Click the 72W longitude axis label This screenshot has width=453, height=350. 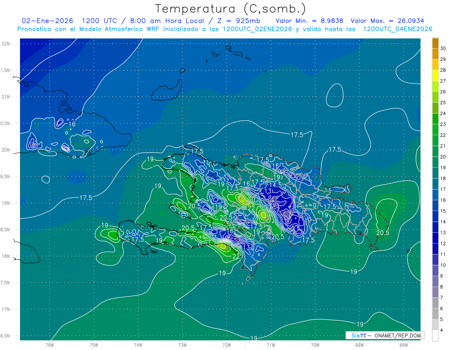[226, 345]
